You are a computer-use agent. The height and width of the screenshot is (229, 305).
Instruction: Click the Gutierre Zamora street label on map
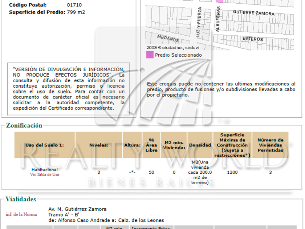(x=253, y=13)
